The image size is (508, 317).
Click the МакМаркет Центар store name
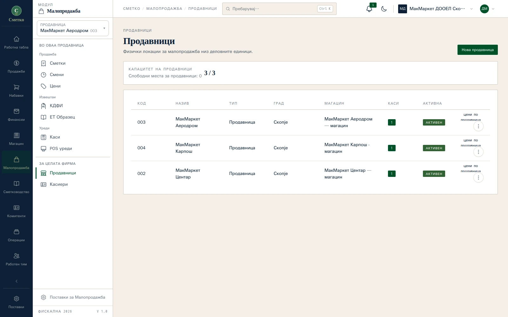click(x=188, y=174)
